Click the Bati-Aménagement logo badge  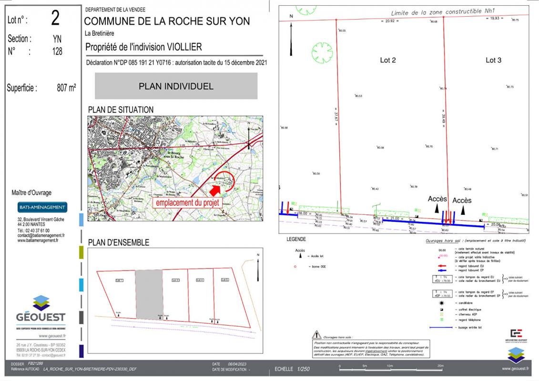click(42, 207)
